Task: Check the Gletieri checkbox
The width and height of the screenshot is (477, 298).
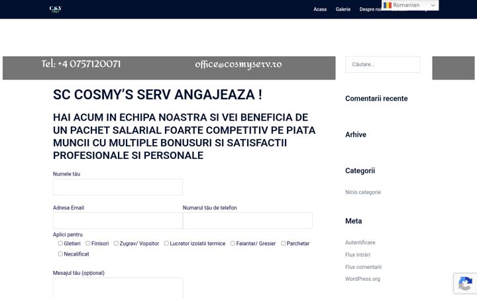Action: click(x=60, y=243)
